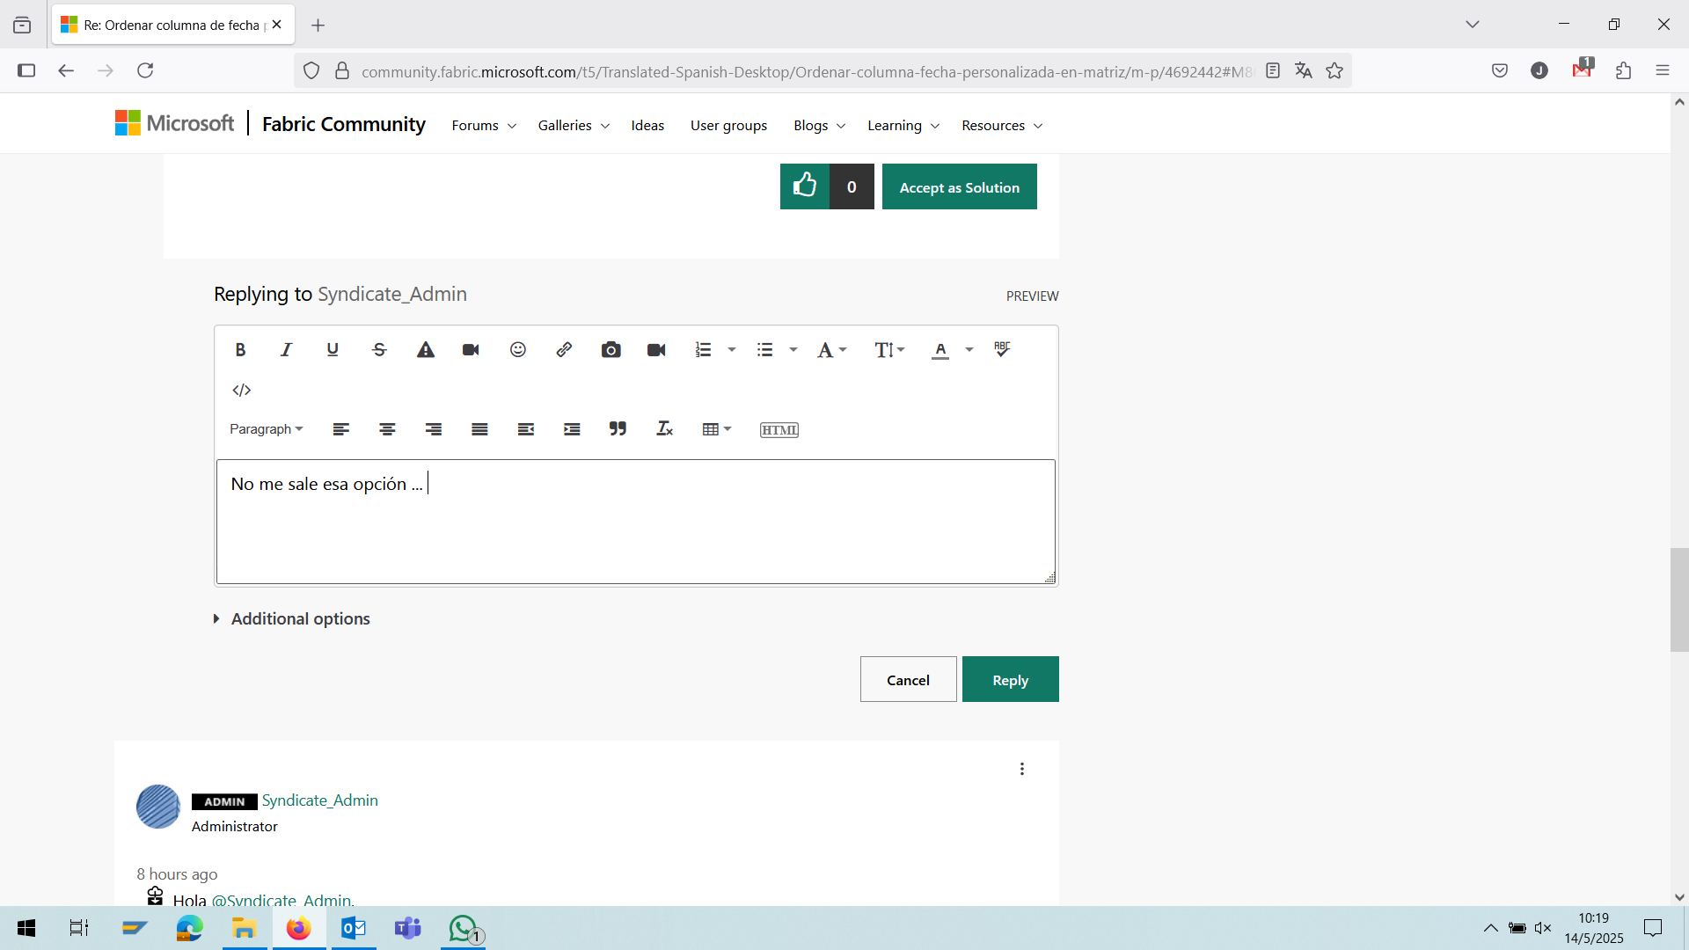Justify the paragraph text

point(479,429)
